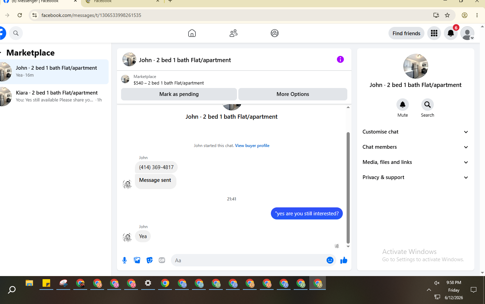The image size is (485, 304).
Task: Attach a photo with the image icon
Action: pos(137,260)
